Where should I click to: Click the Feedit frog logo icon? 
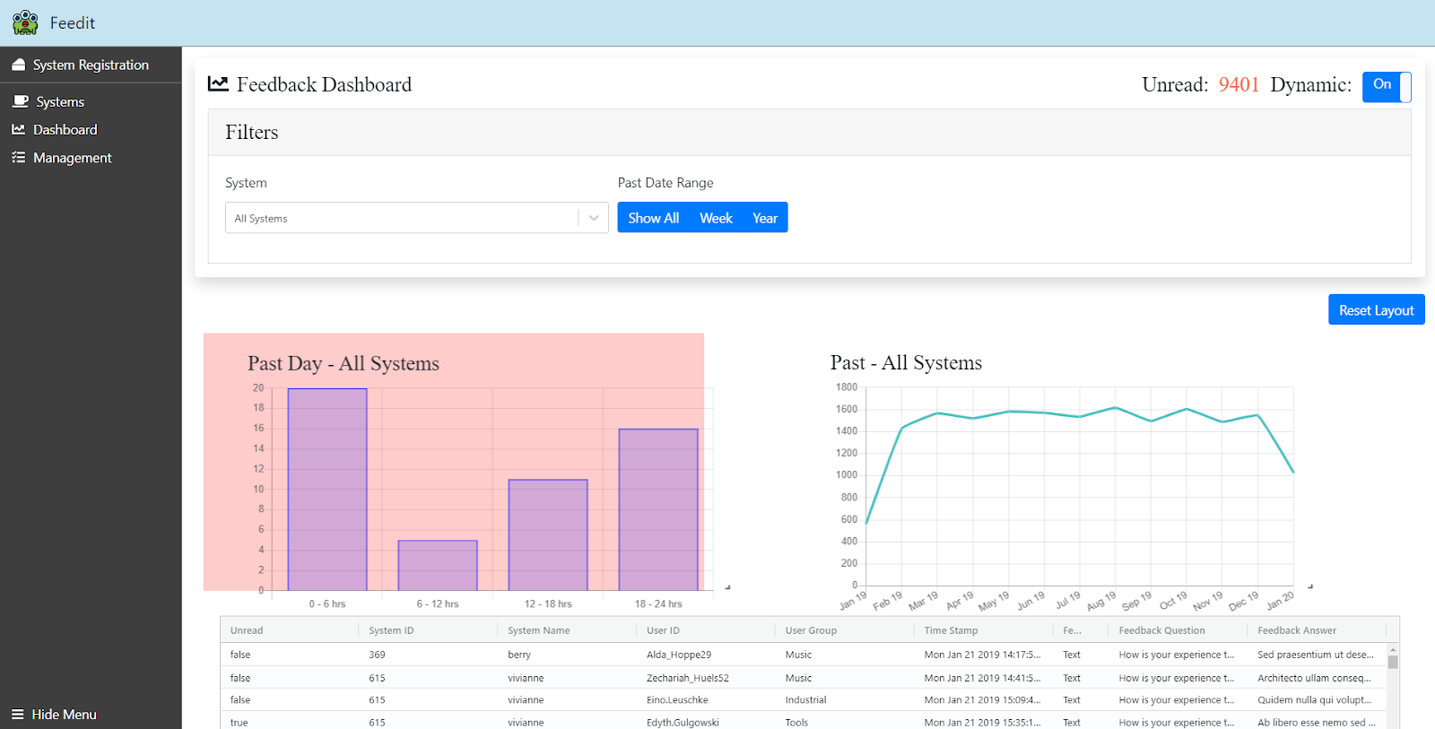coord(25,22)
